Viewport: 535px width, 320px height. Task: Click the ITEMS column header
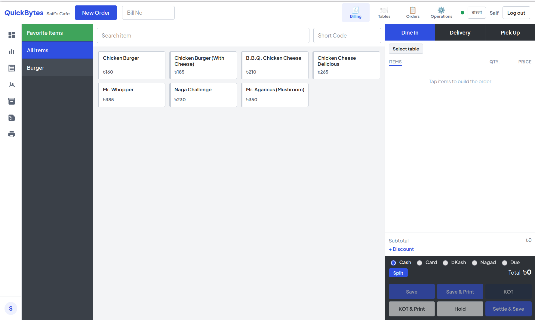[x=395, y=62]
